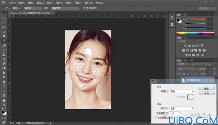Select the History Brush tool
This screenshot has height=125, width=218.
point(4,59)
